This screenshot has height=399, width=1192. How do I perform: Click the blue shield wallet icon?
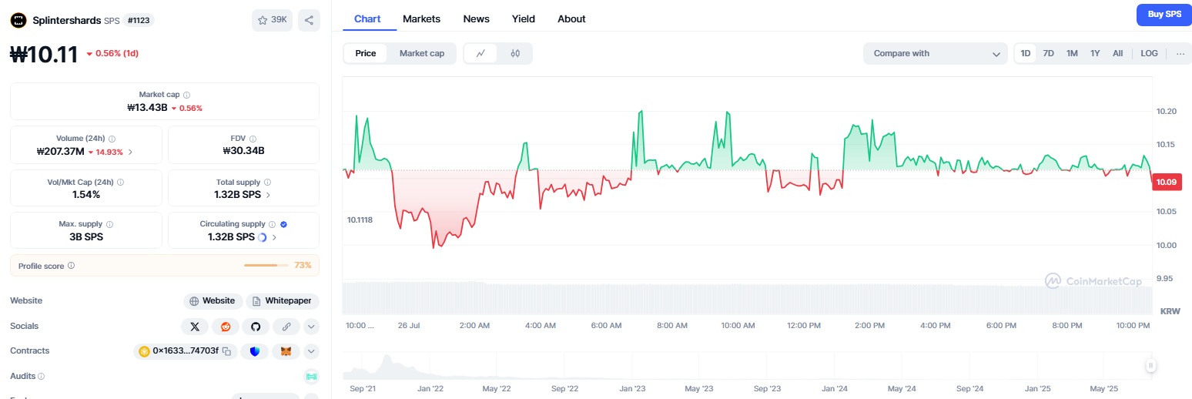coord(255,351)
